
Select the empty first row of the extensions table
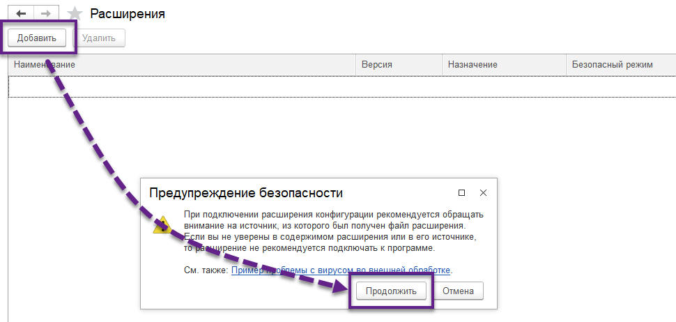(342, 86)
